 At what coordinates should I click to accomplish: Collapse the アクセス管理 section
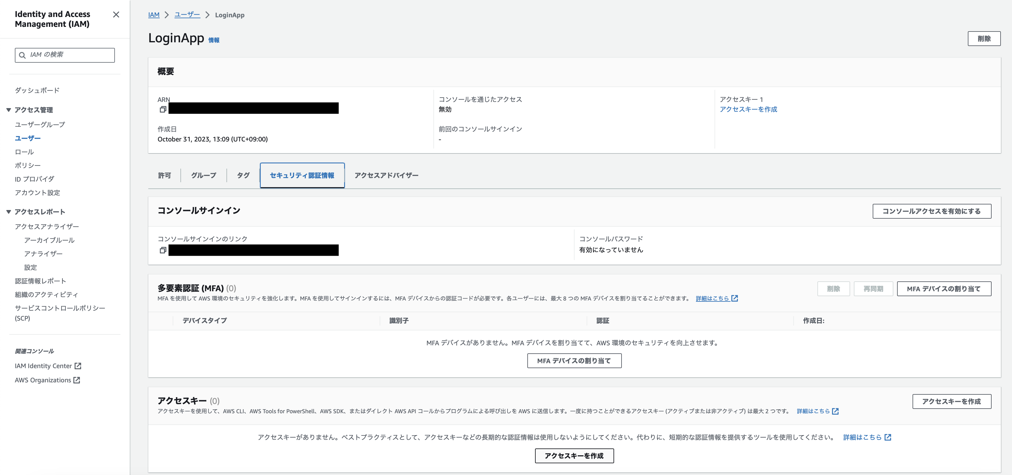[x=9, y=110]
